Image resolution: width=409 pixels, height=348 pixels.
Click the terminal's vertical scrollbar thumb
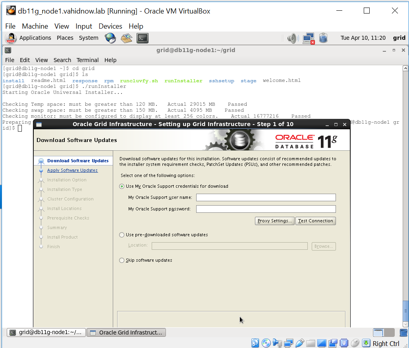pos(405,311)
